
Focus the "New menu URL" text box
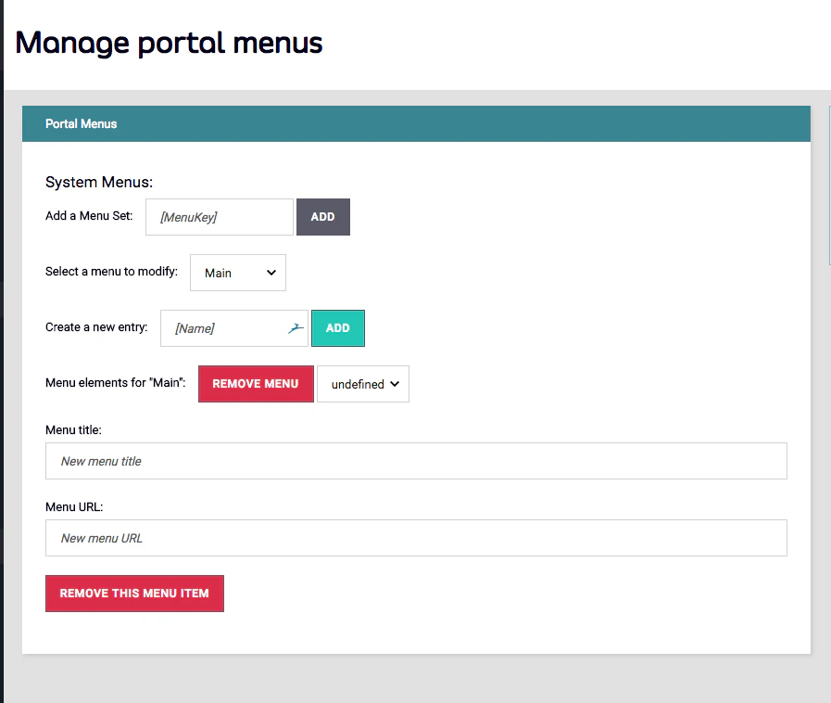coord(416,538)
